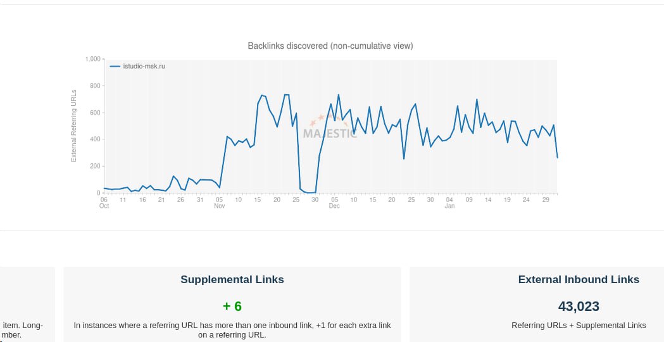The image size is (664, 342).
Task: Click the 'External Referring URLs' axis label
Action: pyautogui.click(x=73, y=126)
